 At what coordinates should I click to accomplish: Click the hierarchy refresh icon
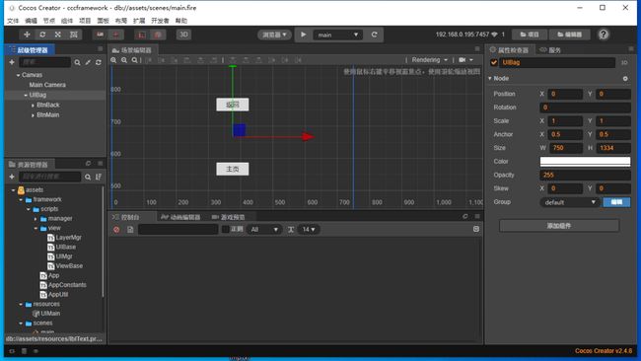pos(99,62)
